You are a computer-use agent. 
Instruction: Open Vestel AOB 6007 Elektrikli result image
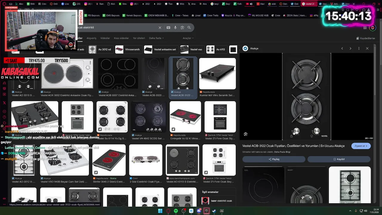(118, 73)
